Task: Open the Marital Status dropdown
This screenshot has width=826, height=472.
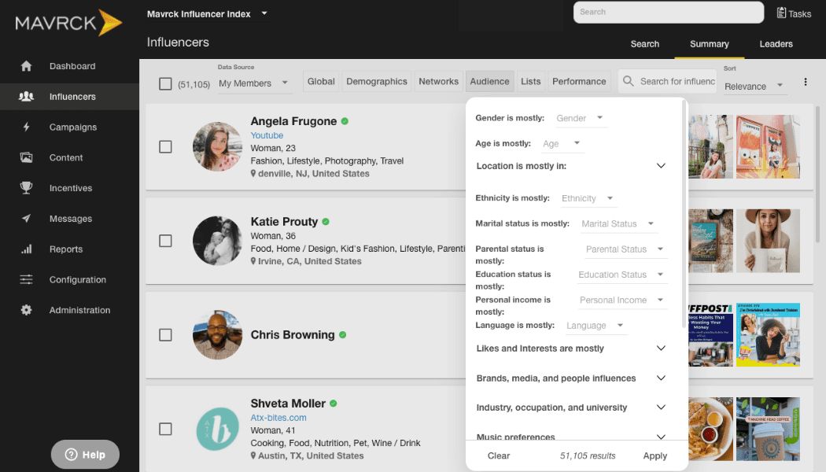Action: click(618, 223)
